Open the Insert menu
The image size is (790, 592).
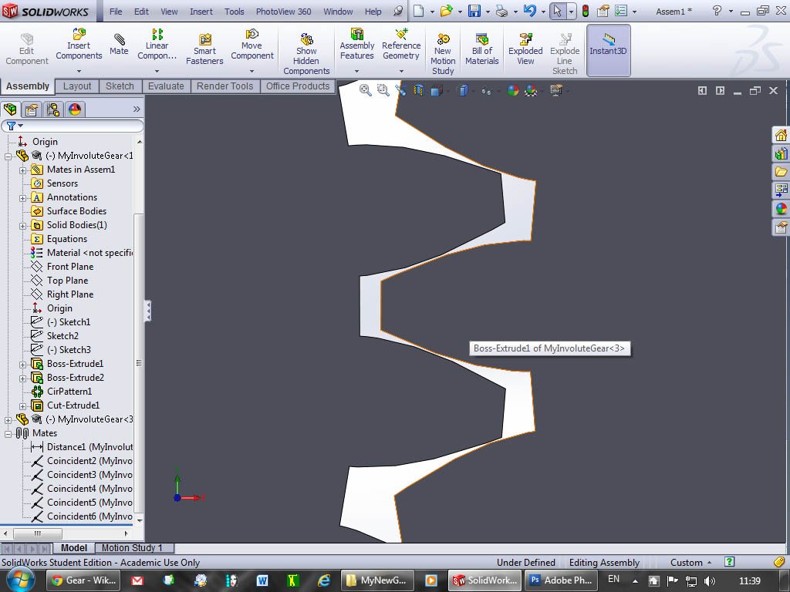pyautogui.click(x=201, y=11)
